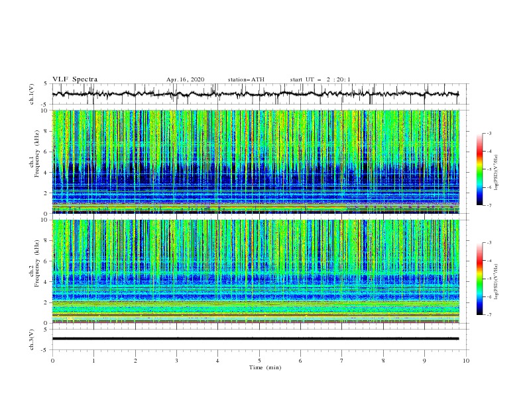Click the time axis tick label "9"

pyautogui.click(x=424, y=361)
